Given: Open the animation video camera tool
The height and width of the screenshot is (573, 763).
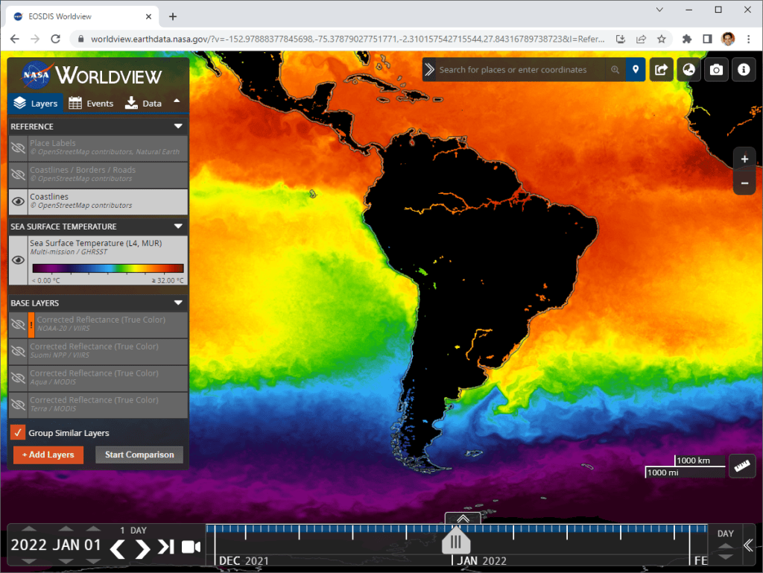Looking at the screenshot, I should [191, 547].
